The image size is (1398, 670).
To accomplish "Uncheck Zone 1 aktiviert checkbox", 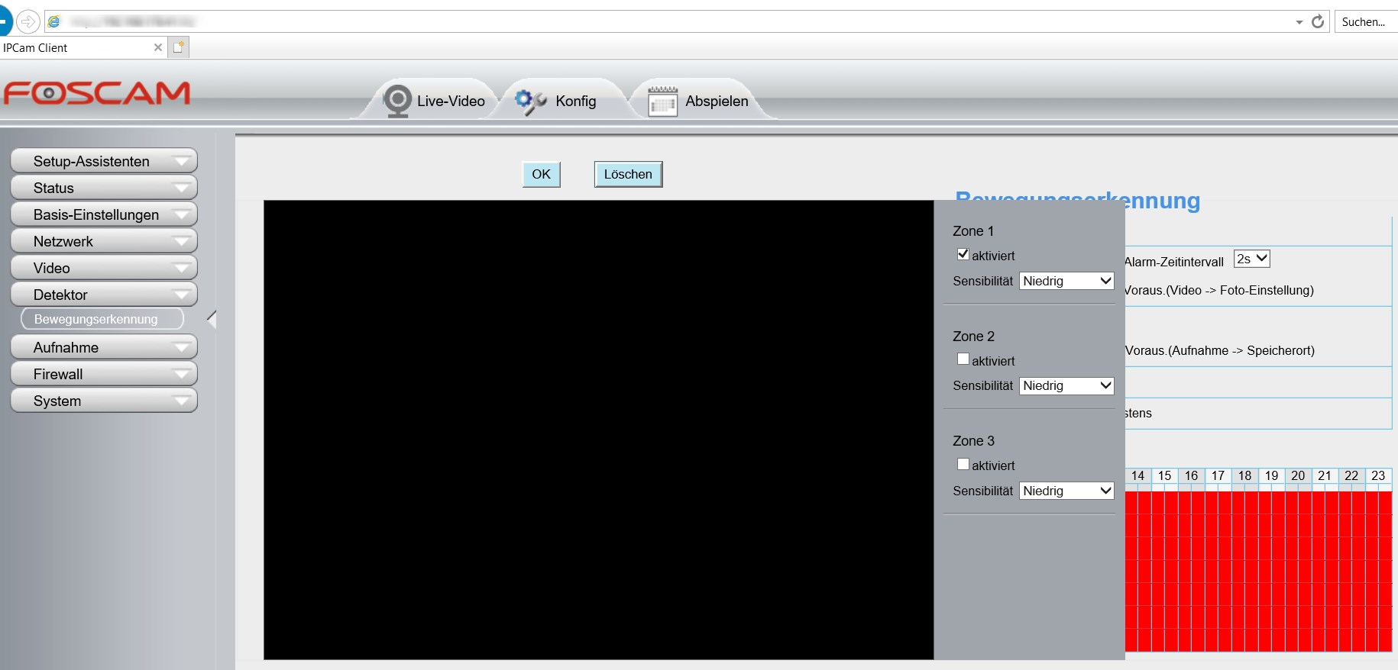I will [963, 254].
